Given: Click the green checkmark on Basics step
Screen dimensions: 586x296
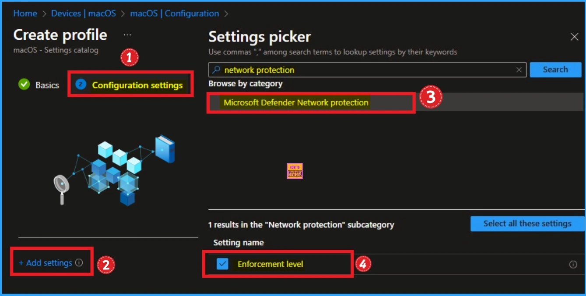Looking at the screenshot, I should tap(24, 85).
